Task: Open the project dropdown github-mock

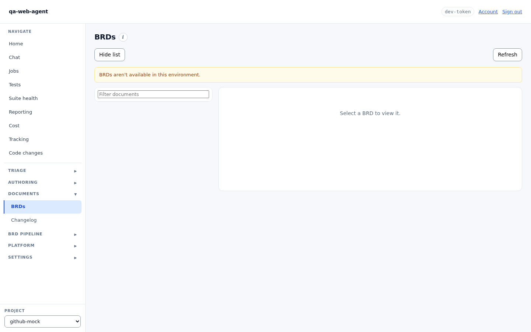Action: [42, 322]
